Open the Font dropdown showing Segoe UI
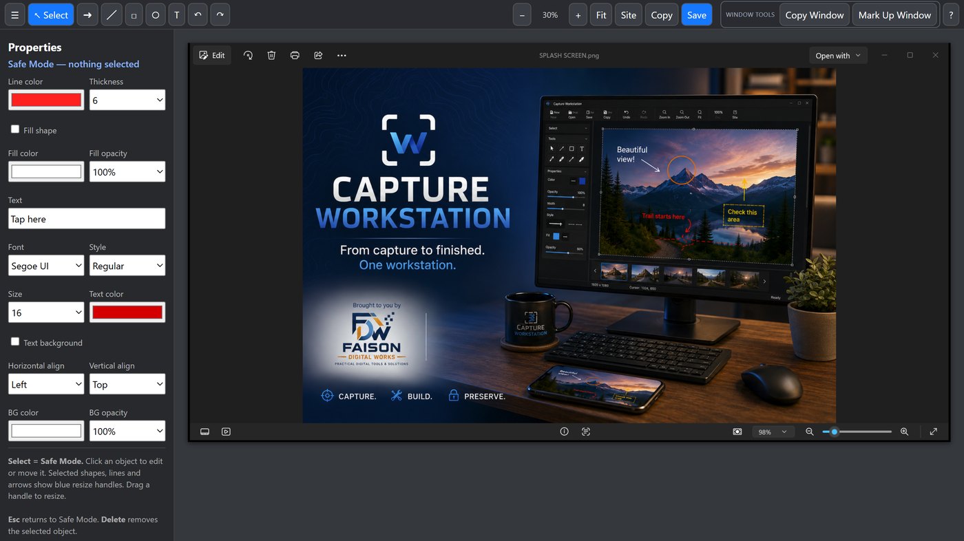The height and width of the screenshot is (541, 964). tap(46, 266)
